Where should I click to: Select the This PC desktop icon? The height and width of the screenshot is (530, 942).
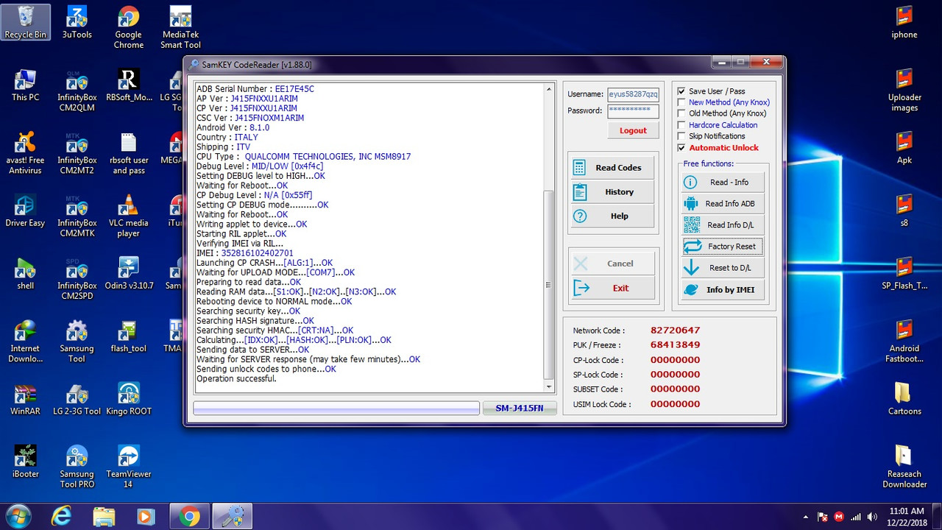point(26,85)
